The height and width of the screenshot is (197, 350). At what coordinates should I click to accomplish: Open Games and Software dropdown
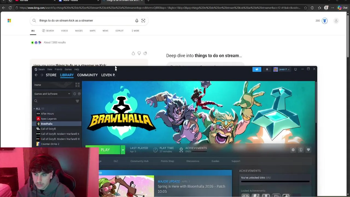pos(52,94)
